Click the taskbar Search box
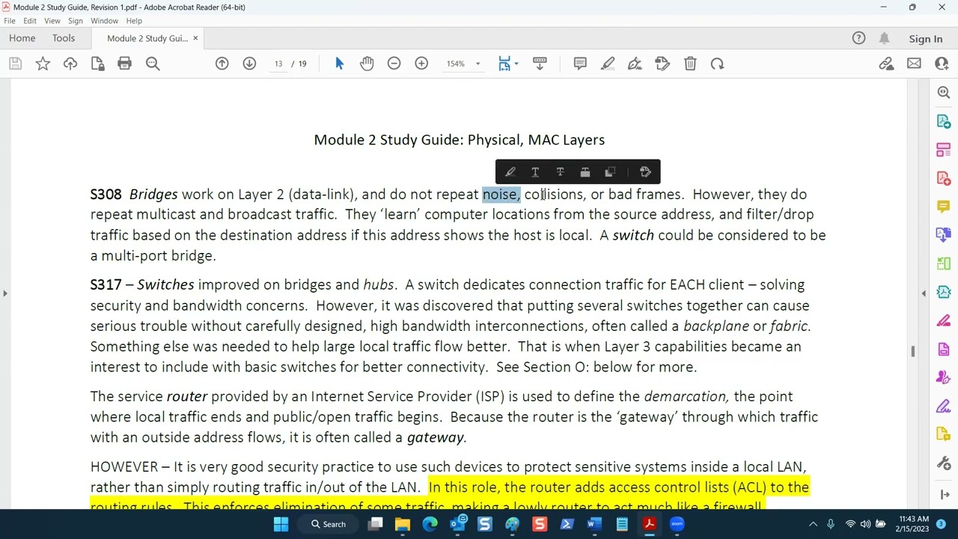This screenshot has width=958, height=539. coord(329,524)
